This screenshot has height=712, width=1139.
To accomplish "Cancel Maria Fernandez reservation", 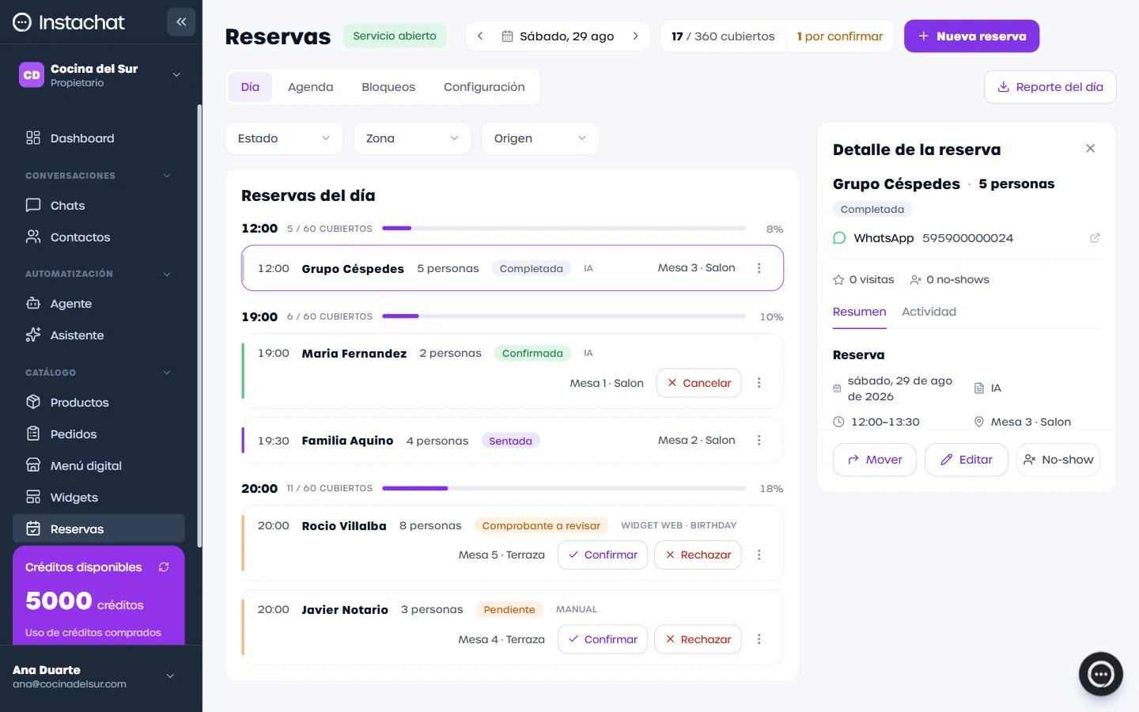I will (x=699, y=383).
